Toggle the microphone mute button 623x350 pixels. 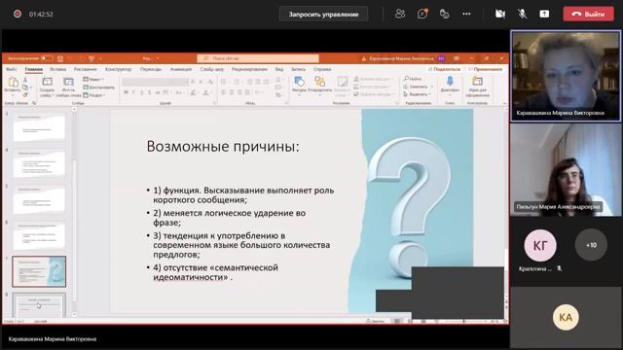coord(522,14)
